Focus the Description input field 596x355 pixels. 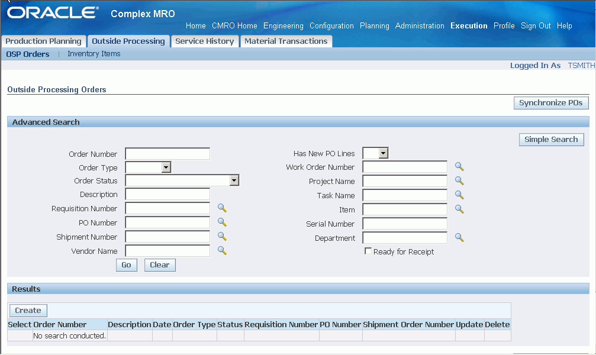(x=167, y=194)
